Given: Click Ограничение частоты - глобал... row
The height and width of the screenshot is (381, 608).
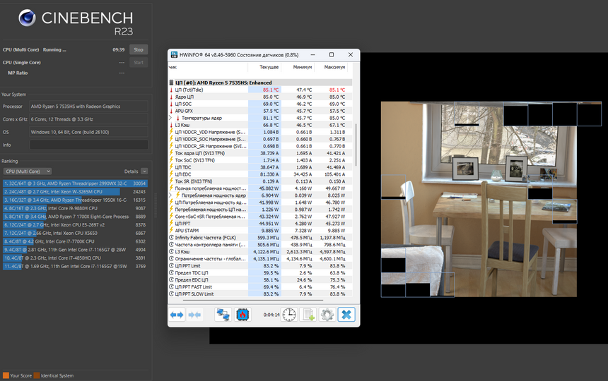Looking at the screenshot, I should coord(261,259).
